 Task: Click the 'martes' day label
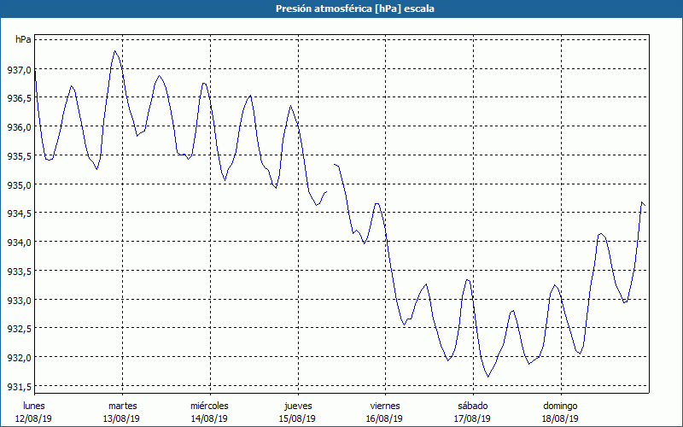tap(123, 406)
